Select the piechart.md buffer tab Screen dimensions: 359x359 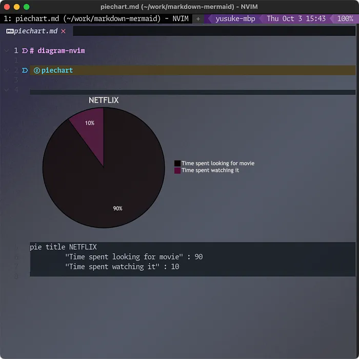[36, 31]
